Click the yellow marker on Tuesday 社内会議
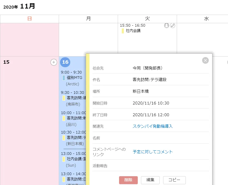Viewport: 228px width, 185px height. point(123,31)
